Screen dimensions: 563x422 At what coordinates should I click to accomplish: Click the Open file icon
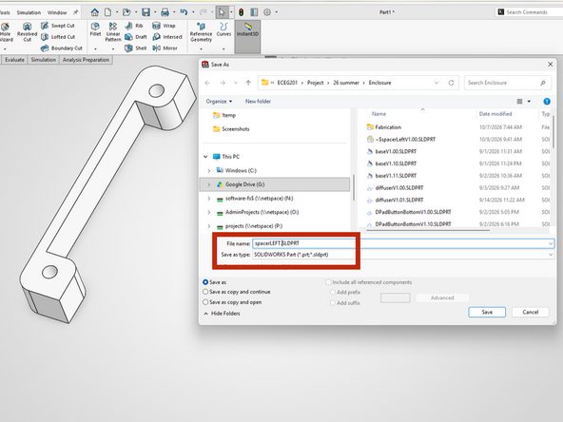[126, 12]
